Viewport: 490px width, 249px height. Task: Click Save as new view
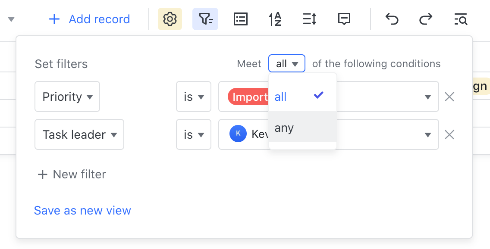pyautogui.click(x=82, y=210)
